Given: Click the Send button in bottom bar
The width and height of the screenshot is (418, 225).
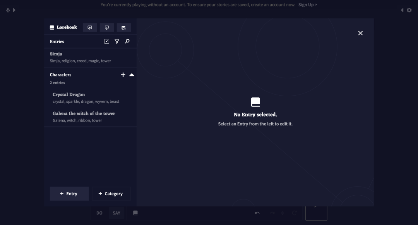Looking at the screenshot, I should pyautogui.click(x=316, y=213).
